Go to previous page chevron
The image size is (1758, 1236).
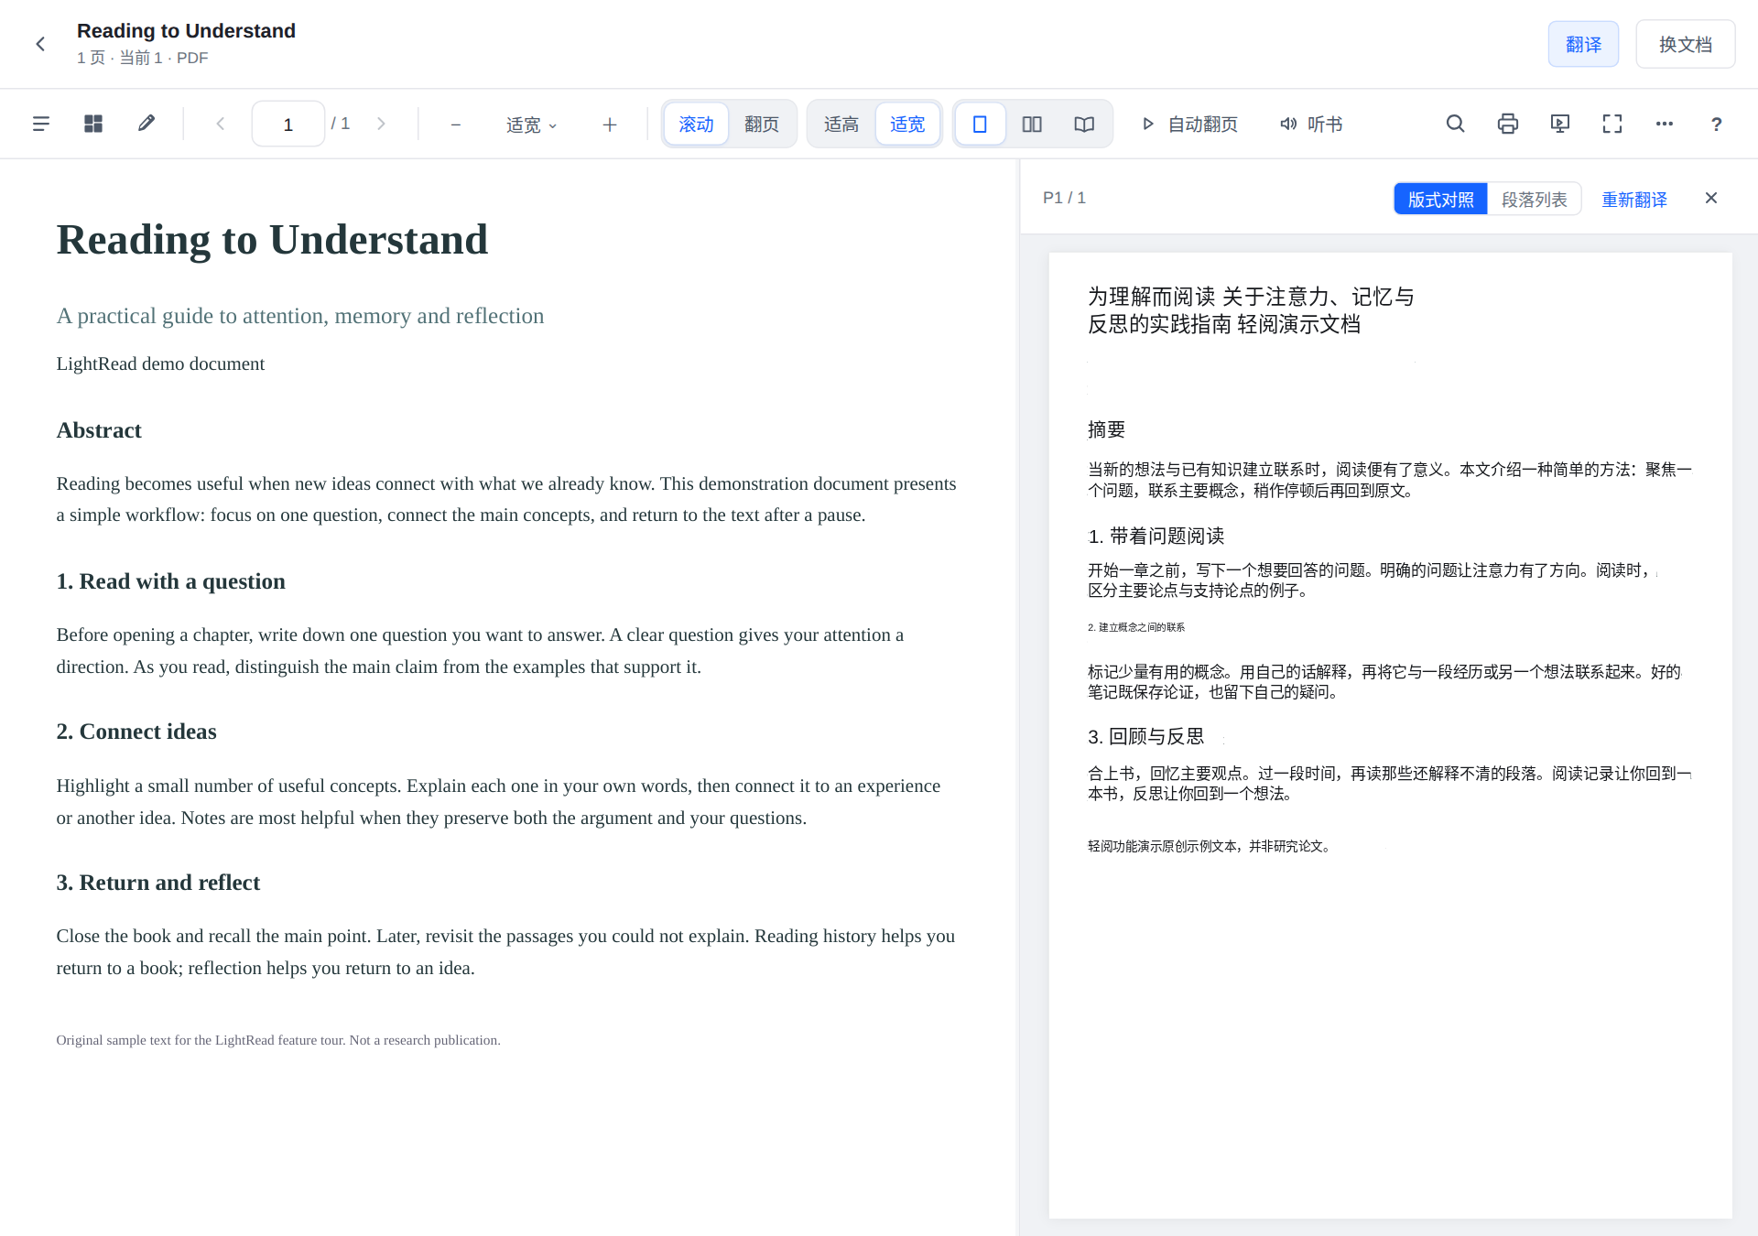pos(220,124)
